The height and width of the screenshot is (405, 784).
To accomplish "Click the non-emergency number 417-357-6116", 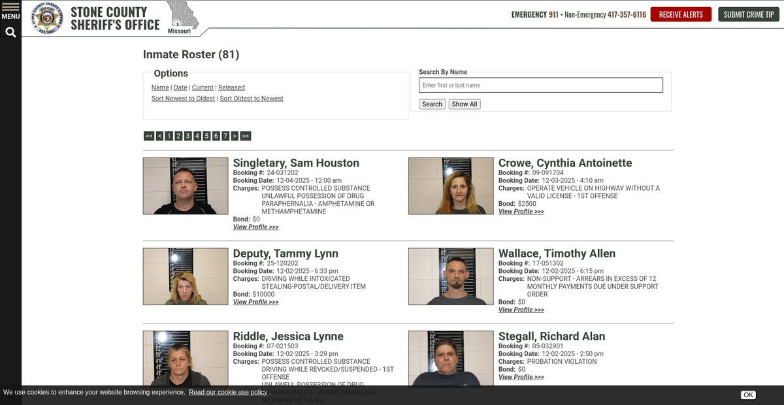I will click(x=627, y=14).
